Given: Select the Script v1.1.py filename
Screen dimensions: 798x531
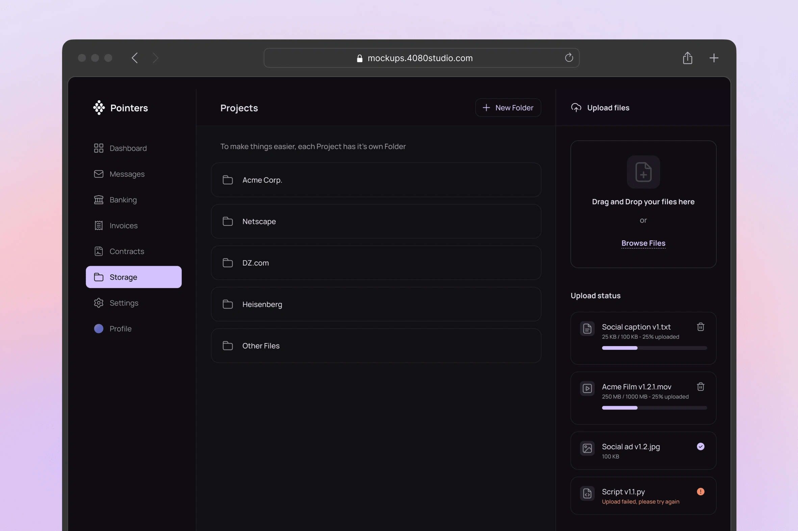Looking at the screenshot, I should 623,492.
